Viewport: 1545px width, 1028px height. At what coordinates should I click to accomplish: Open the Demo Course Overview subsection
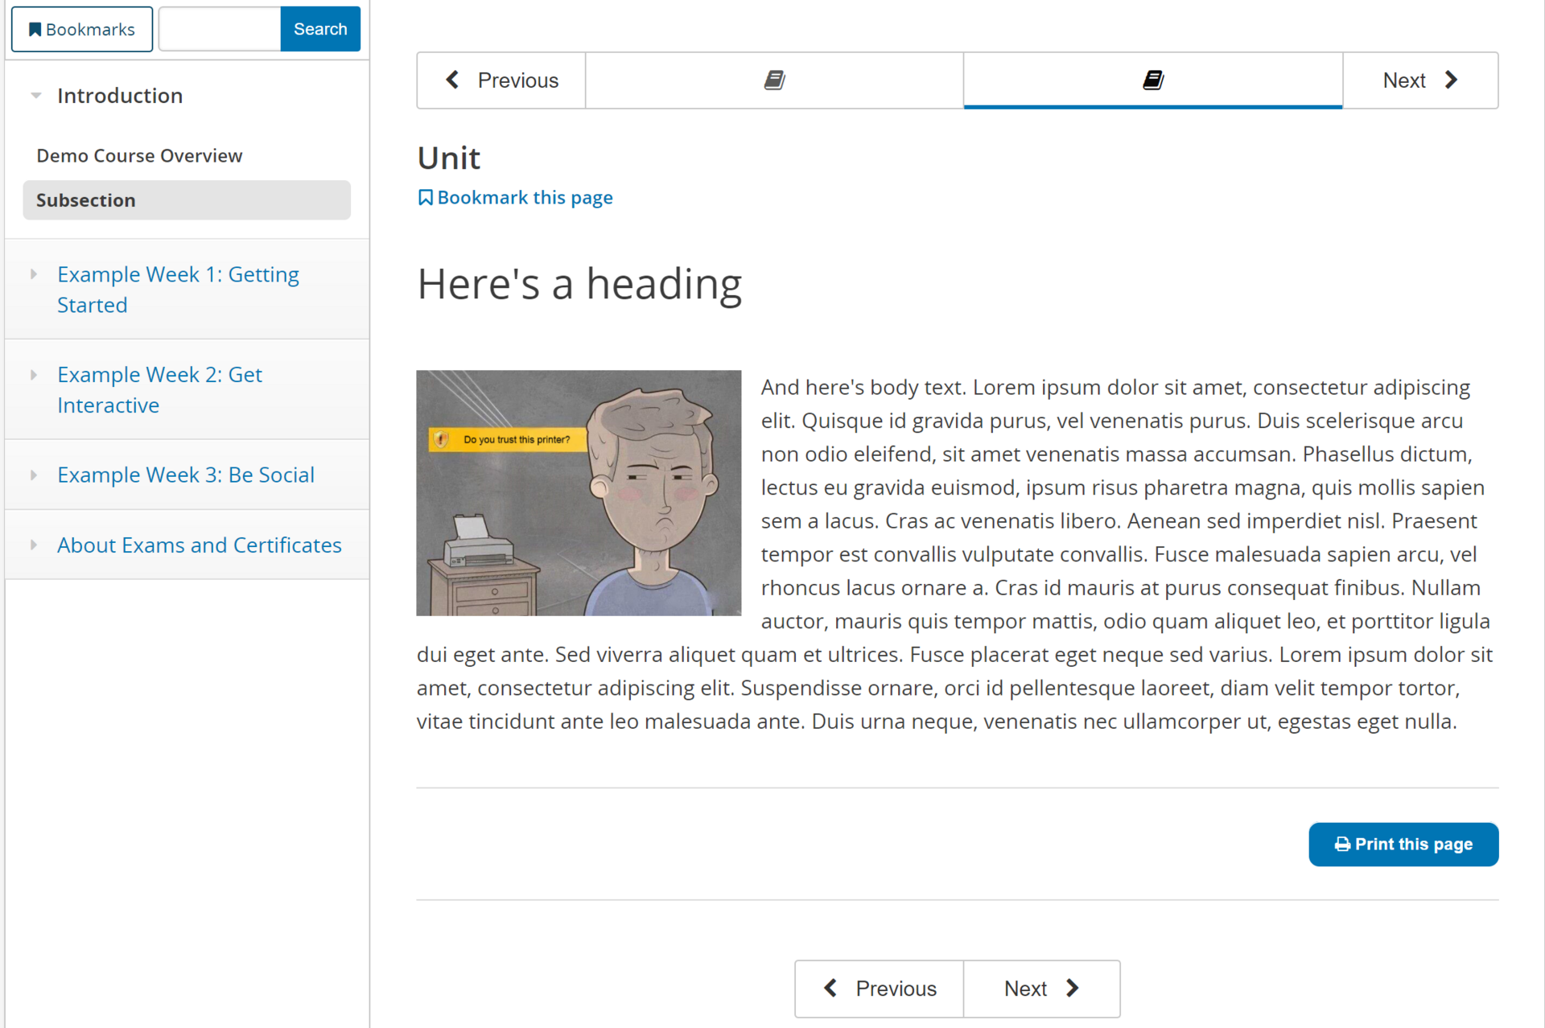click(x=139, y=155)
